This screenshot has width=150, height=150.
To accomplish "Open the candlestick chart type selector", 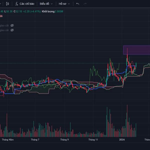I will [7, 4].
